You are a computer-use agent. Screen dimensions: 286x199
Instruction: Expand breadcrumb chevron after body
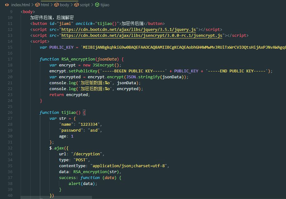[x=72, y=5]
